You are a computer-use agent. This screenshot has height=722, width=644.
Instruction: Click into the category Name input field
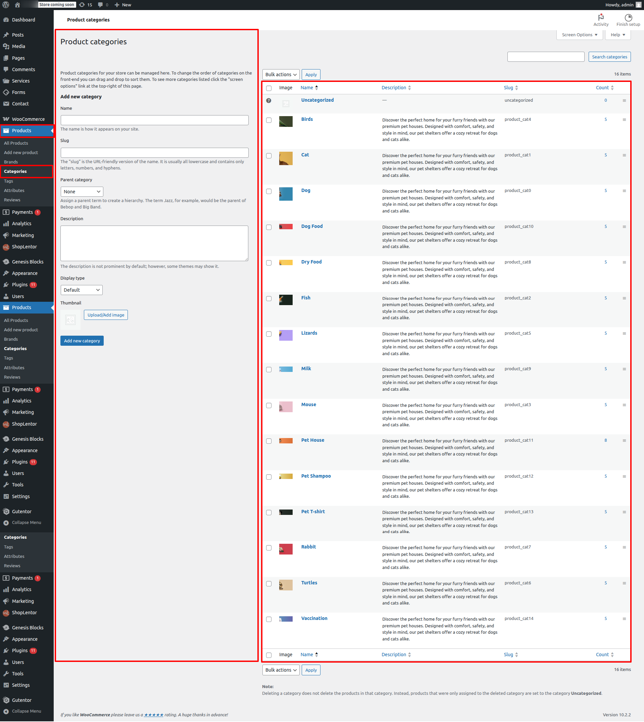tap(154, 120)
